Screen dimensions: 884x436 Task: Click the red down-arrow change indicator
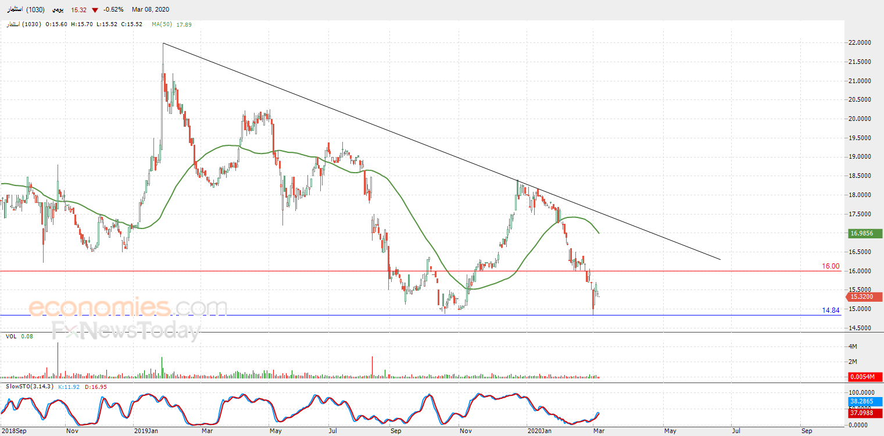[x=95, y=10]
